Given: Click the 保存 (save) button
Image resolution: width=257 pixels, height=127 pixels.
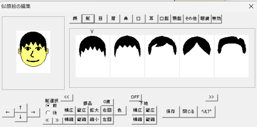Looking at the screenshot, I should [171, 111].
